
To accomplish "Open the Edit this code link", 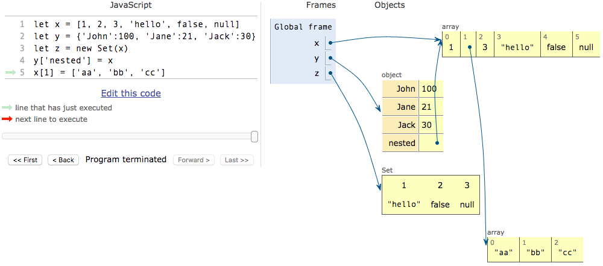I will [131, 93].
